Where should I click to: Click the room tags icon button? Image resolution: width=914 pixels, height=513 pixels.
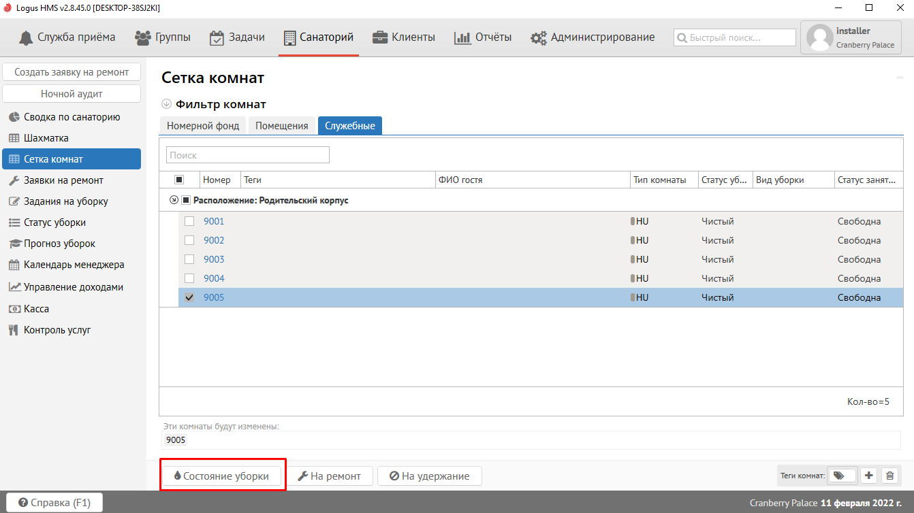coord(842,476)
